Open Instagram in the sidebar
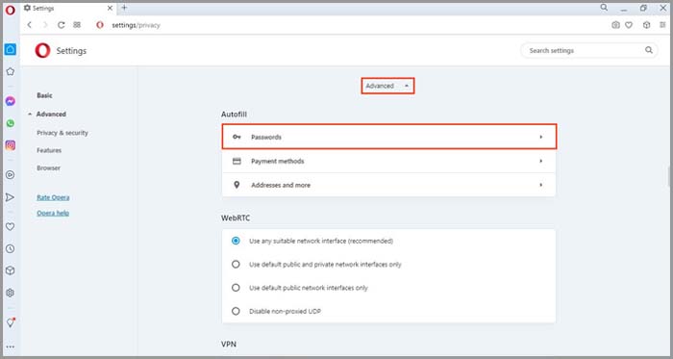Viewport: 673px width, 359px height. (11, 145)
